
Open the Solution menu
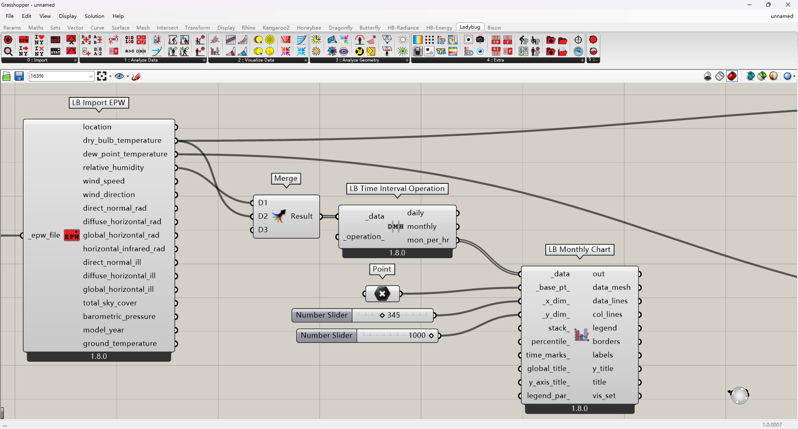(x=94, y=16)
